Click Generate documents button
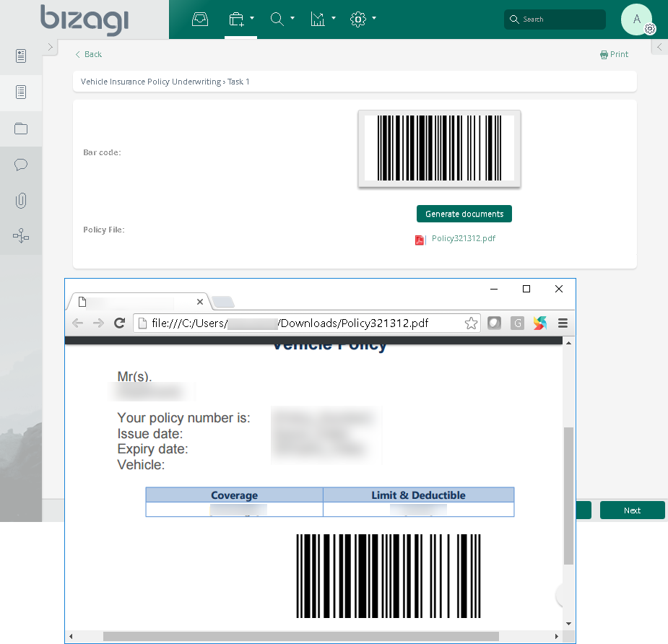This screenshot has width=668, height=644. pyautogui.click(x=464, y=214)
